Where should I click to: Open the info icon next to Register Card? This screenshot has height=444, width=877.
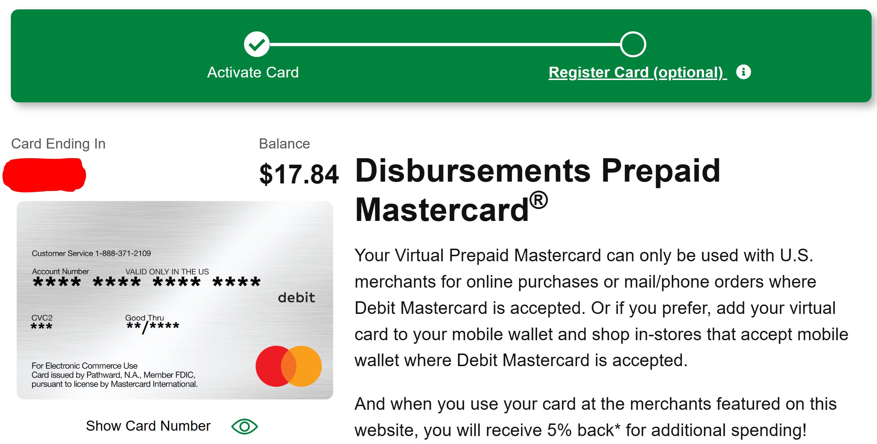(x=743, y=72)
